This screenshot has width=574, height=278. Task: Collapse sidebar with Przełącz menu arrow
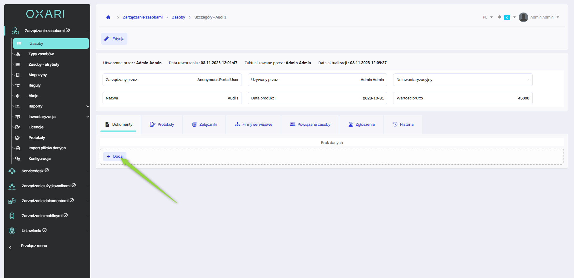point(10,248)
